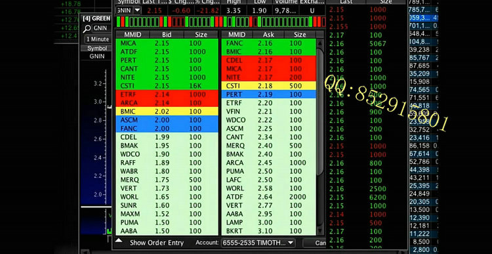Click the Size header in Time and Sales
Image resolution: width=492 pixels, height=254 pixels.
[x=386, y=2]
